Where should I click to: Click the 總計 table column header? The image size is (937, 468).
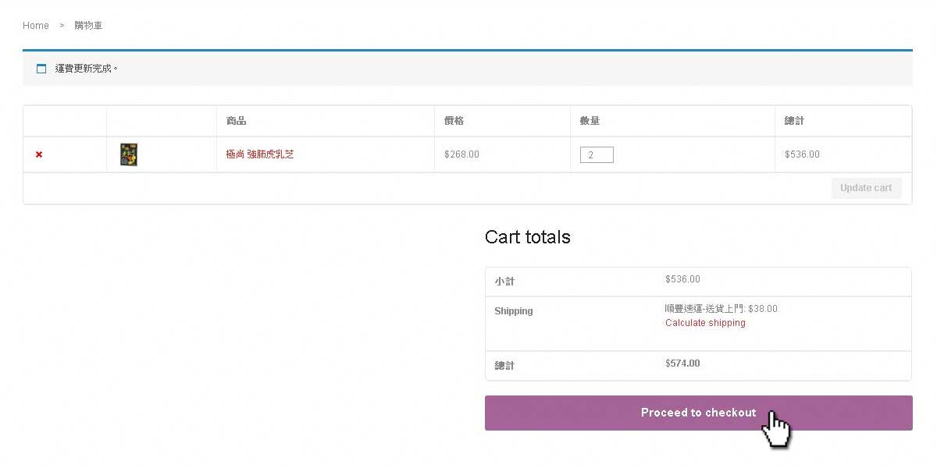(x=794, y=121)
